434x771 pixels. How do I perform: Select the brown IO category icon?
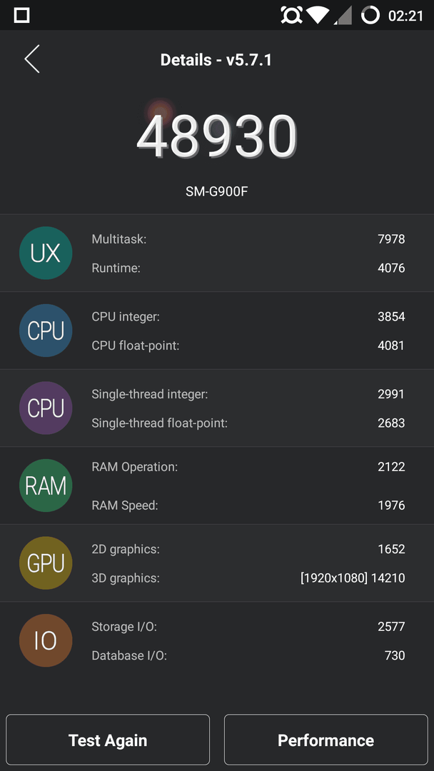coord(46,640)
